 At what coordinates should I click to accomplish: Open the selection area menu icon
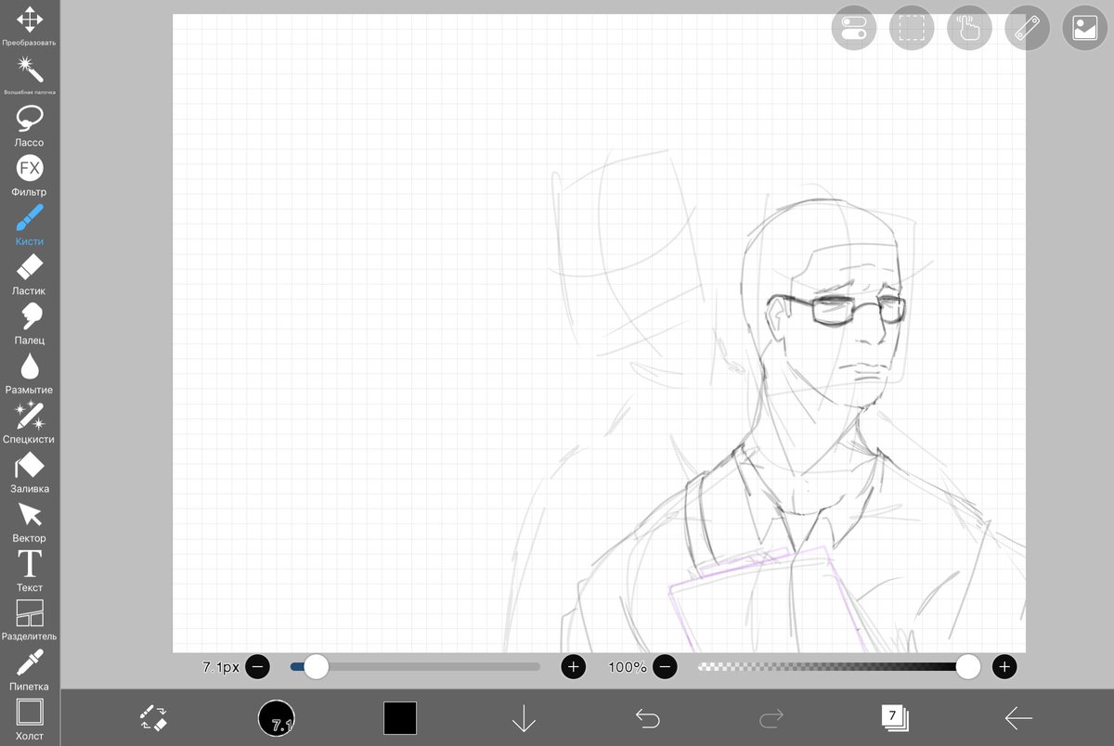point(912,28)
